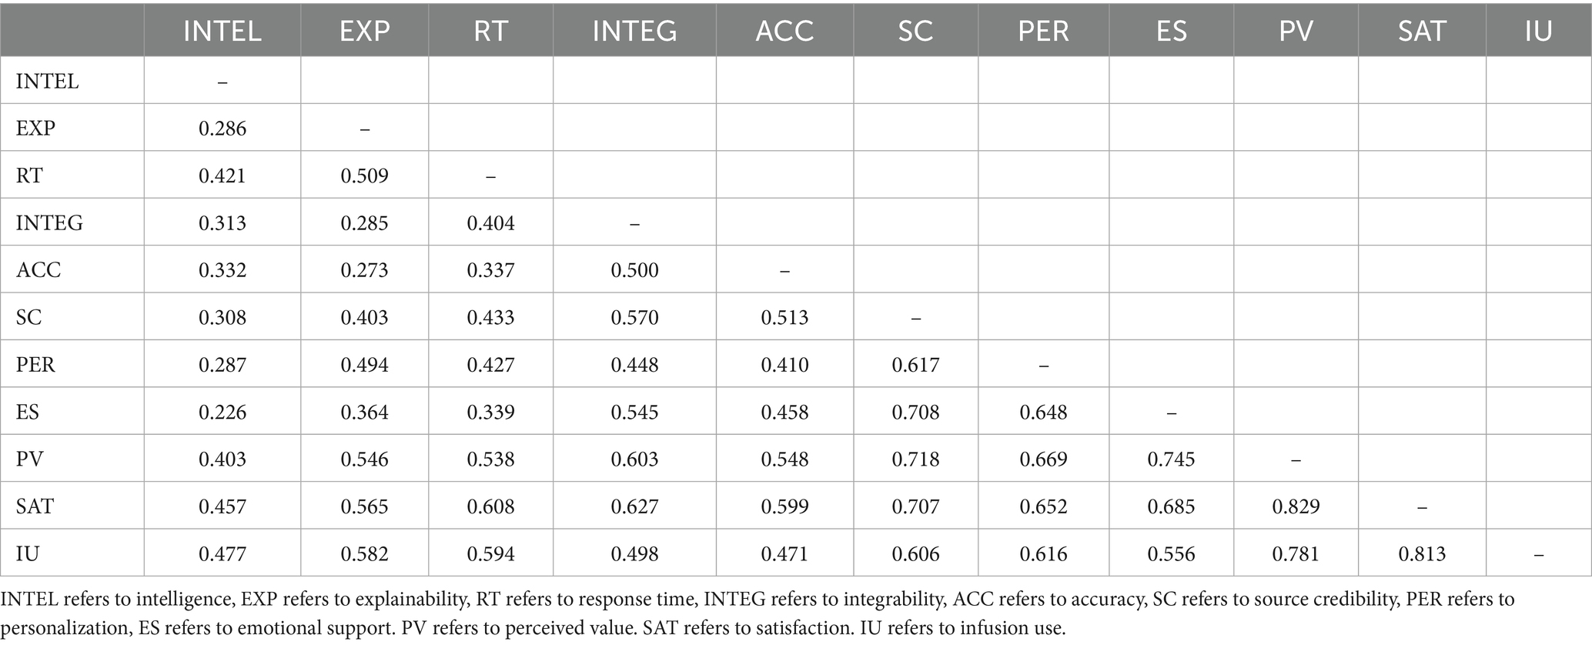Select the 0.781 value in IU row
Image resolution: width=1592 pixels, height=645 pixels.
(x=1296, y=553)
